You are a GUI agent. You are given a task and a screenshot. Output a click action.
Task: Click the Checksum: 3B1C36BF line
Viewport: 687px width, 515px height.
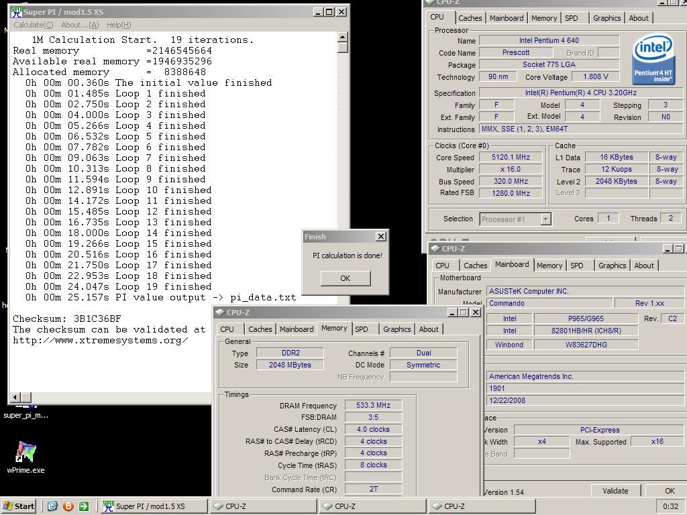click(67, 319)
